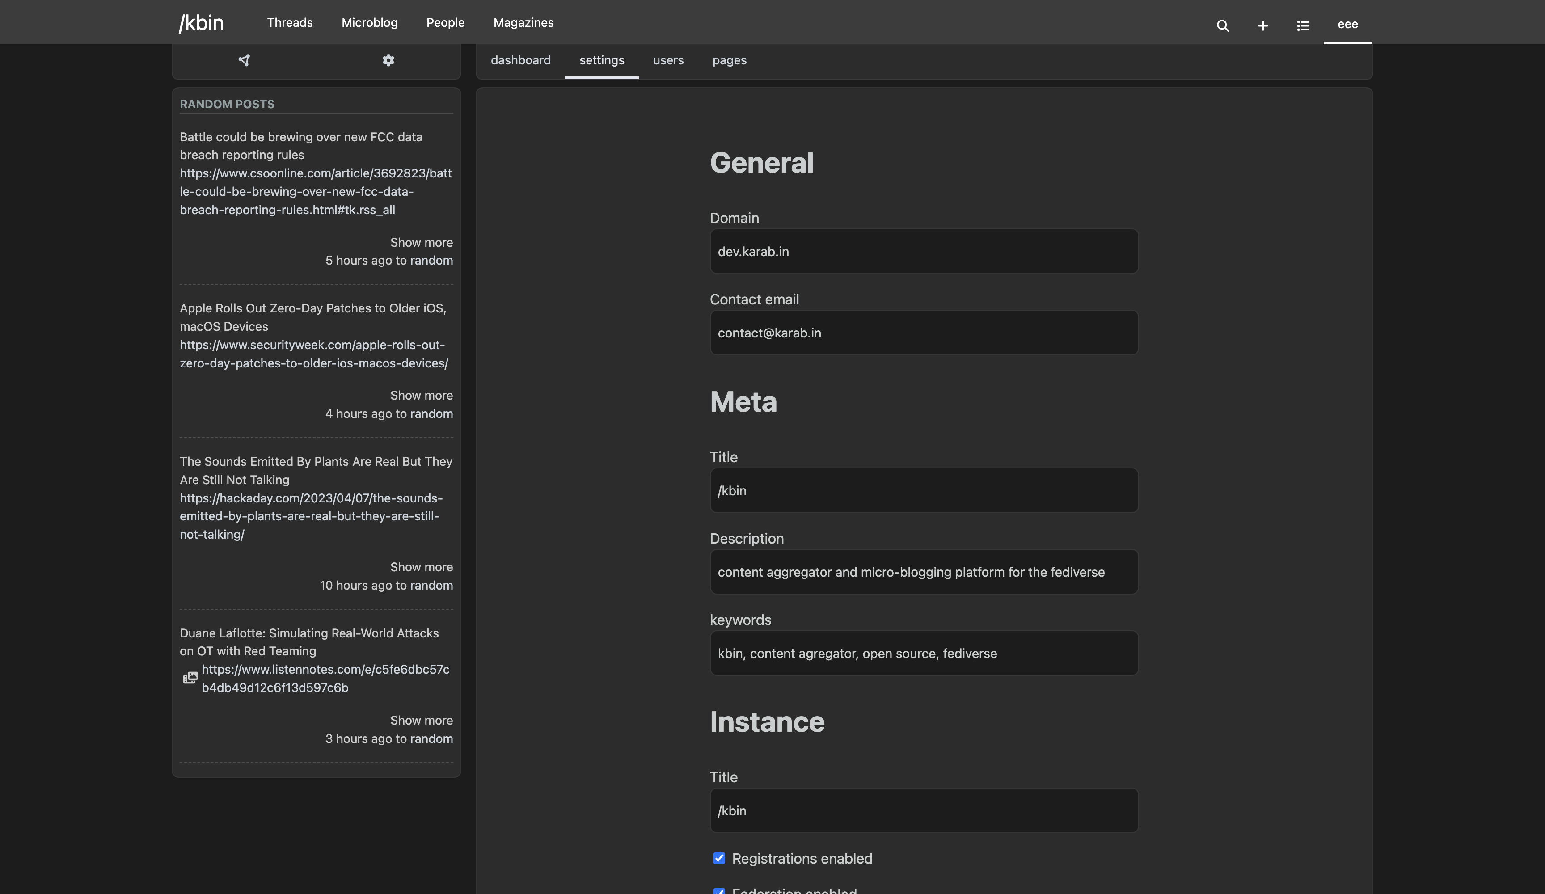Show more of the Apple Zero-Day post
Viewport: 1545px width, 894px height.
[421, 396]
